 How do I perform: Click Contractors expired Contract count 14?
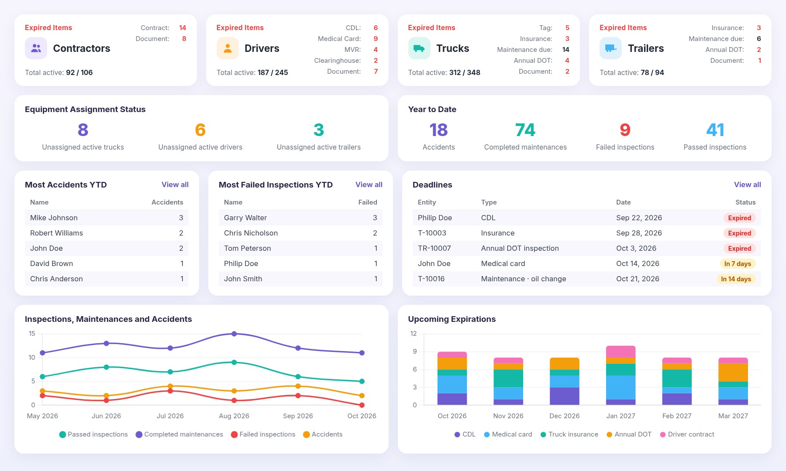[183, 28]
